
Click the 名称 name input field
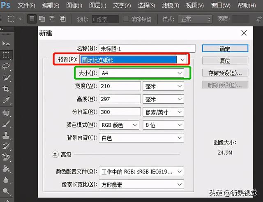pyautogui.click(x=147, y=49)
